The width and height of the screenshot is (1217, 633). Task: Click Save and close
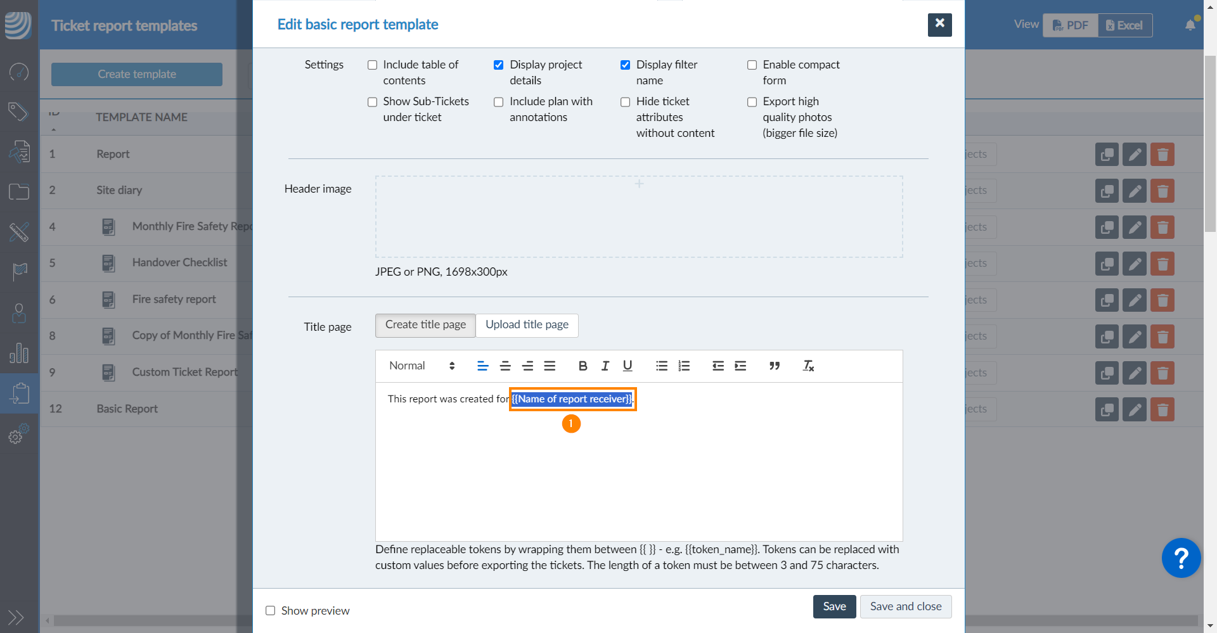[x=905, y=606]
